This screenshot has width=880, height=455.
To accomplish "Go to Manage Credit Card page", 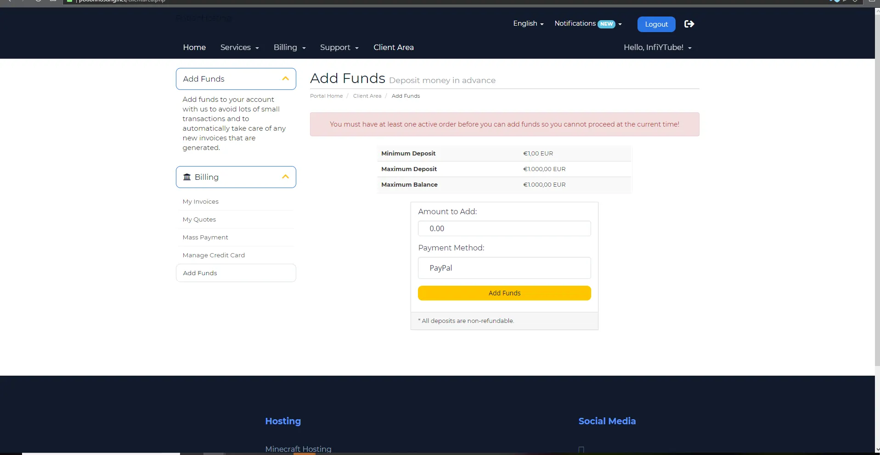I will tap(214, 255).
